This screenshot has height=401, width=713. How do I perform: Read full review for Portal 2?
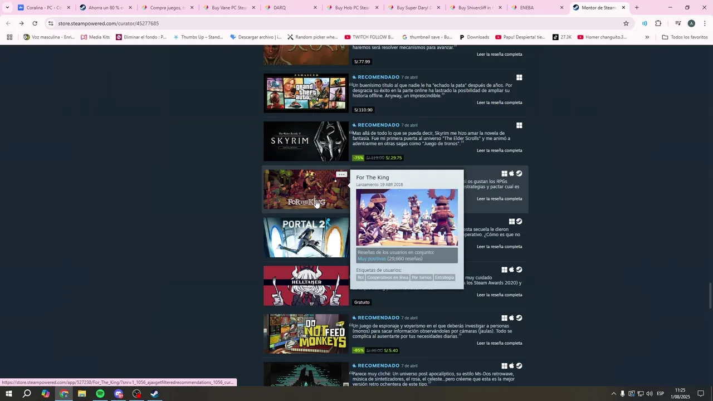point(499,247)
